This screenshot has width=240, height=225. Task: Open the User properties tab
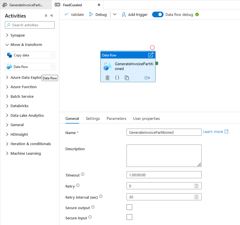click(146, 118)
